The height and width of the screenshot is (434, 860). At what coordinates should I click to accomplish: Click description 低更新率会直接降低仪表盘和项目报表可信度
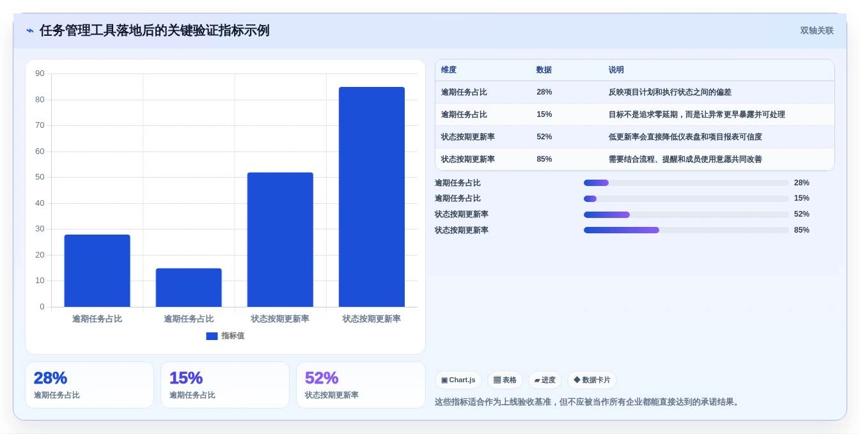pyautogui.click(x=685, y=137)
